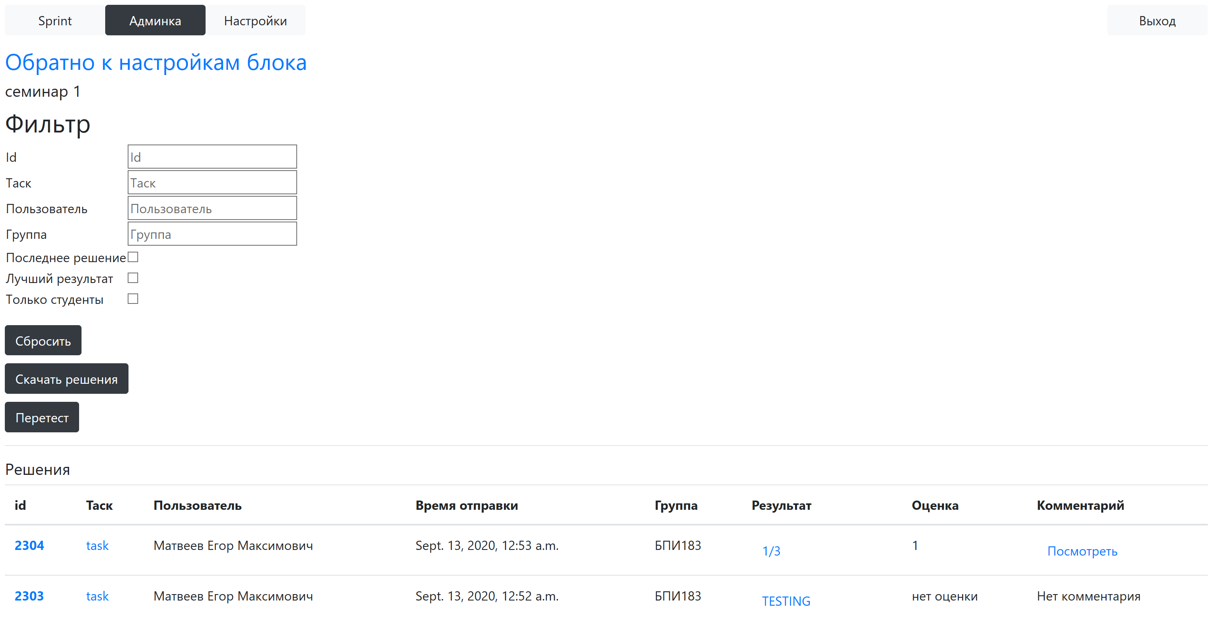Open the Настройки tab
The width and height of the screenshot is (1223, 623).
coord(255,20)
